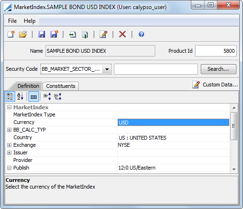
Task: Toggle categorized view in property grid
Action: 10,96
